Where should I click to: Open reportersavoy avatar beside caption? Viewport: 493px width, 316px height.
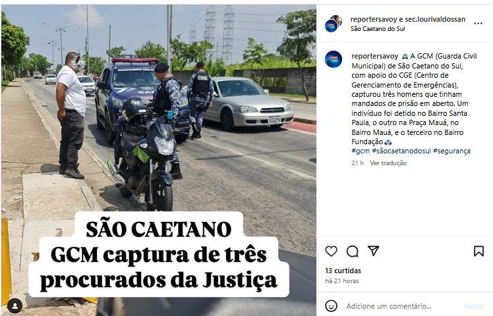point(333,59)
